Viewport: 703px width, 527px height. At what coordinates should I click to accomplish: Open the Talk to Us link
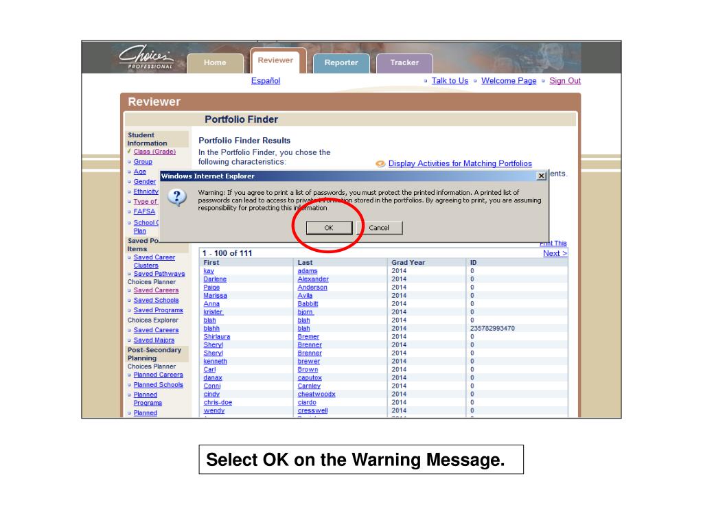tap(450, 81)
